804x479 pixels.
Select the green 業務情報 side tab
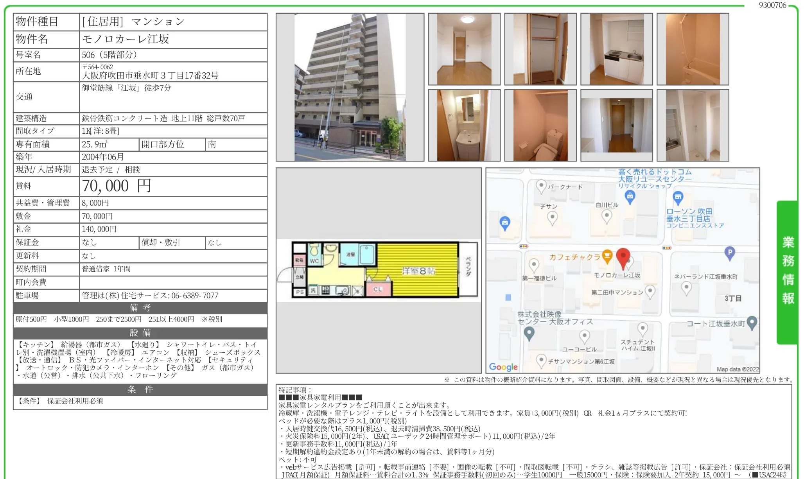(788, 271)
